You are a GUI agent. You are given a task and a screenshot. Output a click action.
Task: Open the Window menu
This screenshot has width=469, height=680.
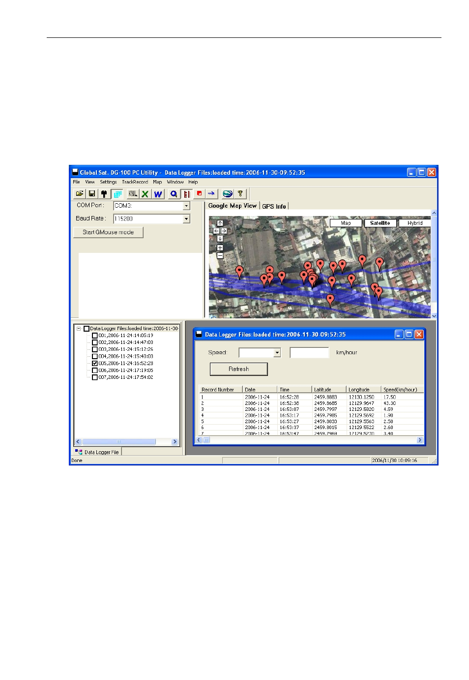tap(175, 182)
